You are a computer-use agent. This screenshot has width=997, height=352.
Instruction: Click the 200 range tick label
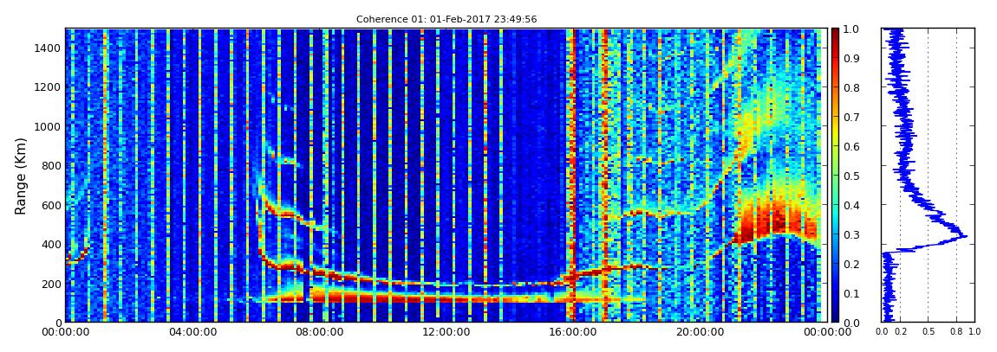pyautogui.click(x=52, y=285)
